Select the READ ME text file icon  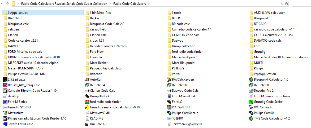pyautogui.click(x=87, y=118)
